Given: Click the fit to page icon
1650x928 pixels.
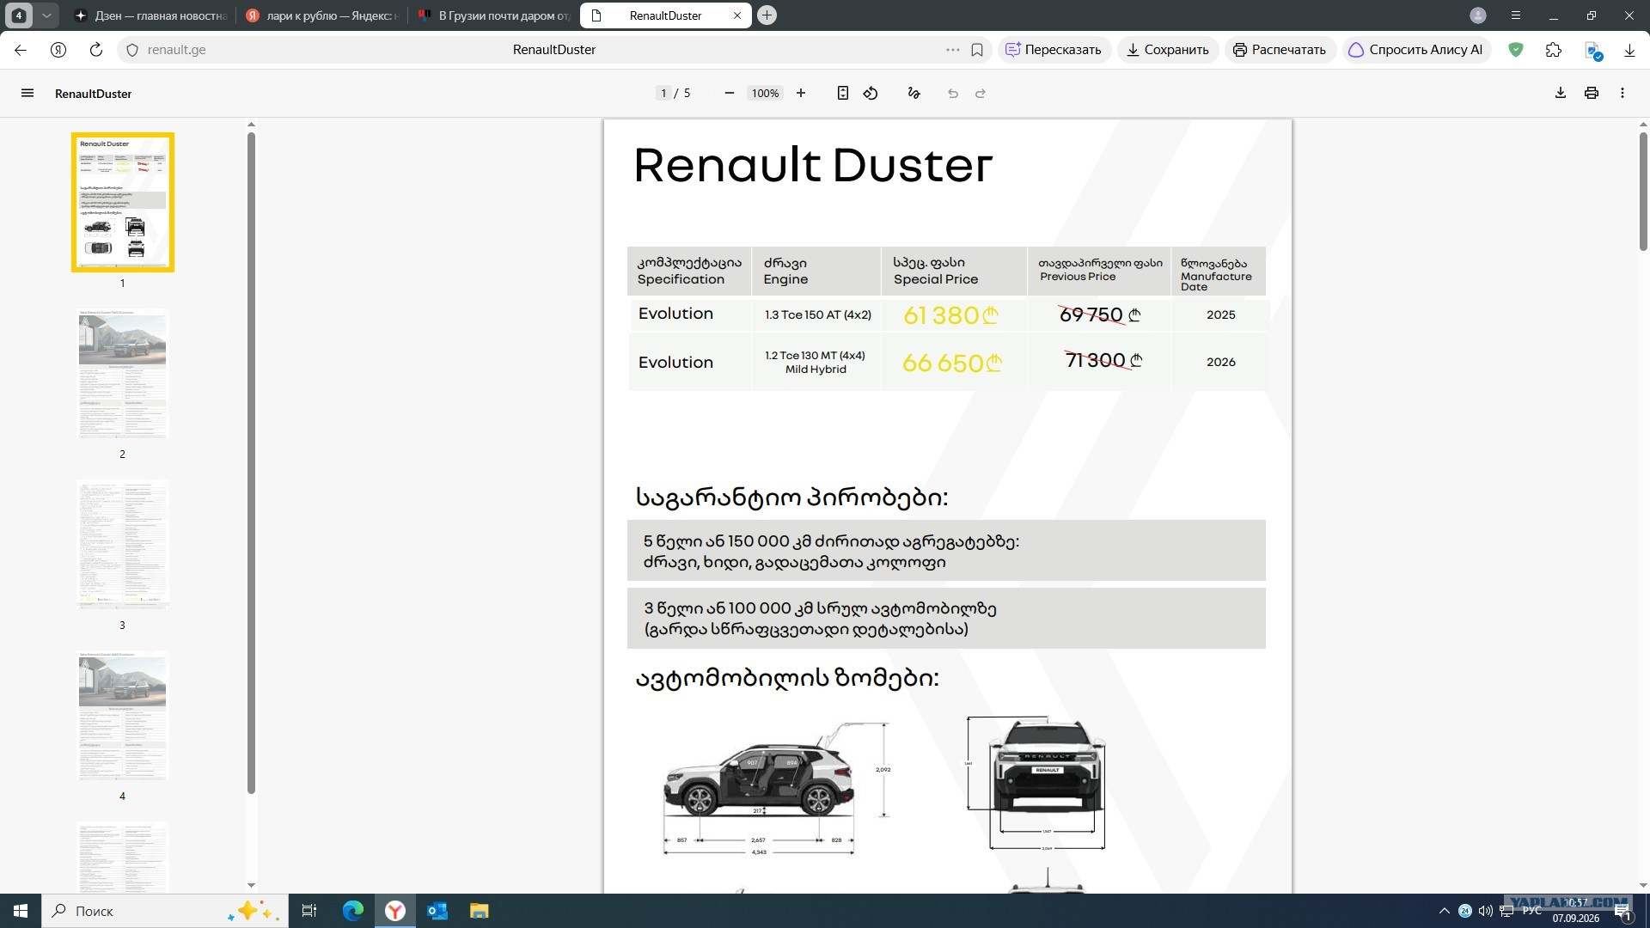Looking at the screenshot, I should [x=843, y=93].
